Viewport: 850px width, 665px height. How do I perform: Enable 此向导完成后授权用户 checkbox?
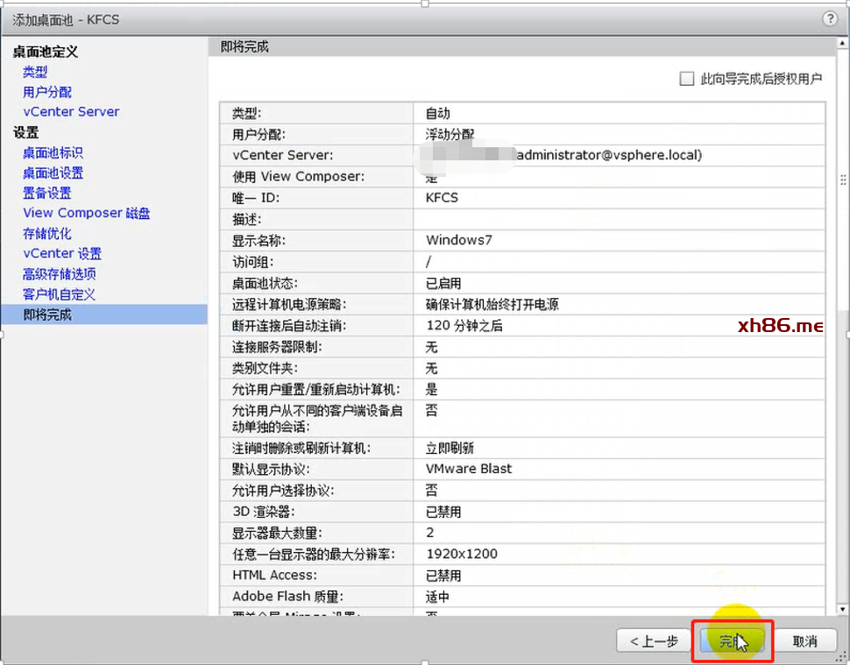pyautogui.click(x=687, y=79)
